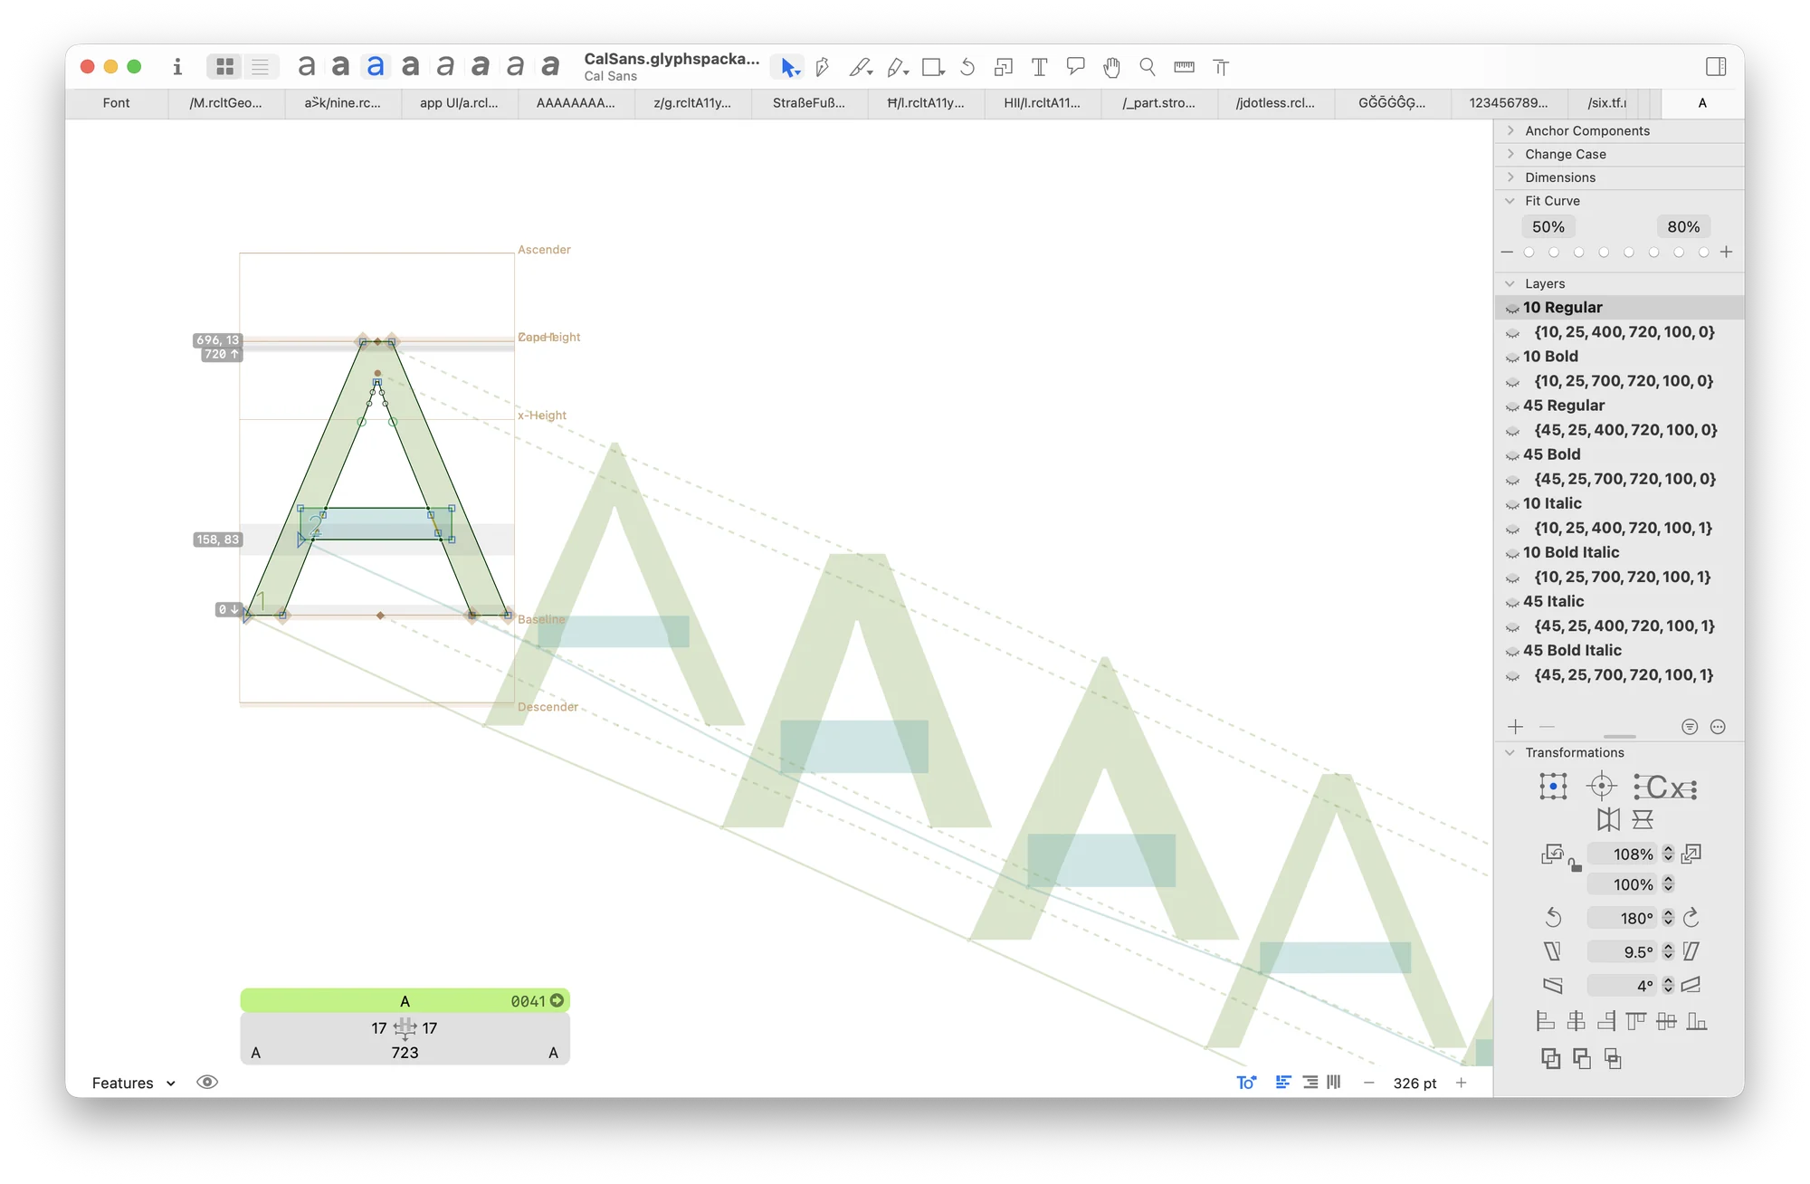Select the Annotation speech bubble tool

click(x=1075, y=67)
